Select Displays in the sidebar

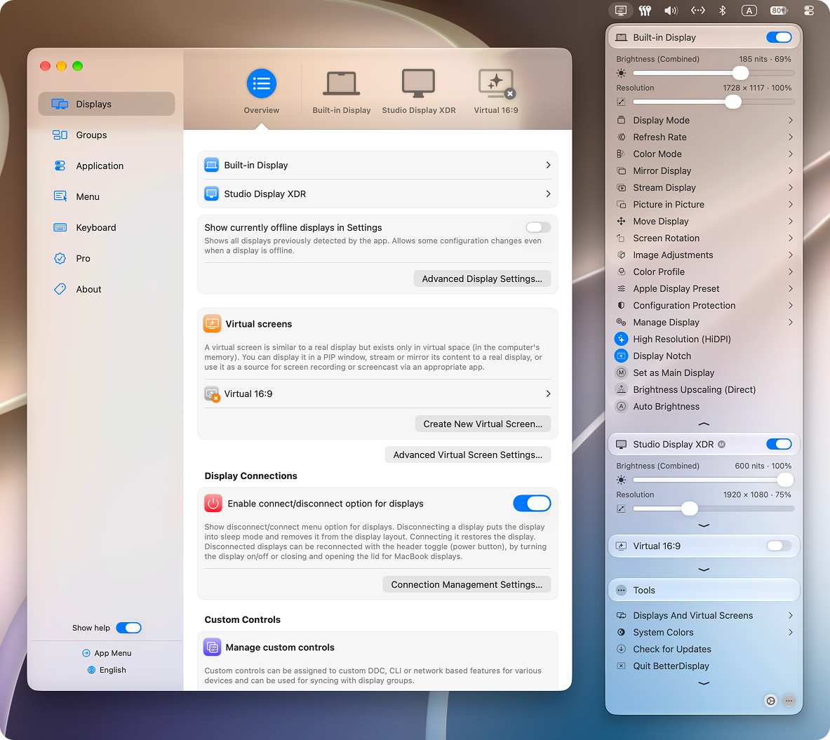point(107,104)
